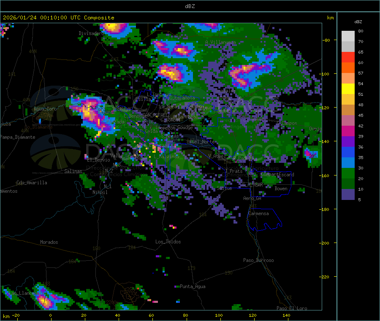Image resolution: width=380 pixels, height=321 pixels.
Task: Pick the orange 57-60 dBZ legend swatch
Action: tap(348, 68)
